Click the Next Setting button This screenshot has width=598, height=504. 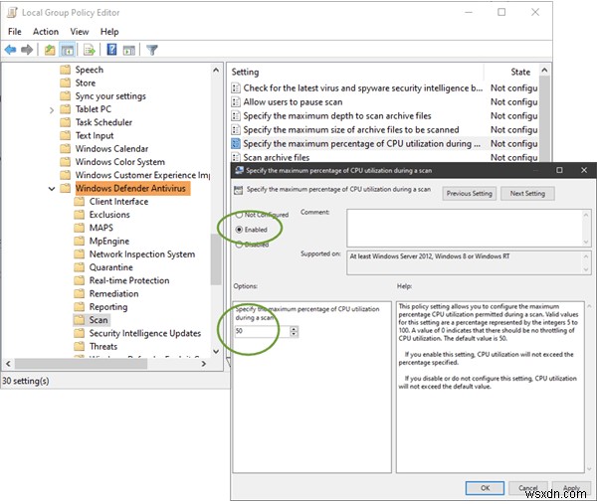tap(527, 194)
